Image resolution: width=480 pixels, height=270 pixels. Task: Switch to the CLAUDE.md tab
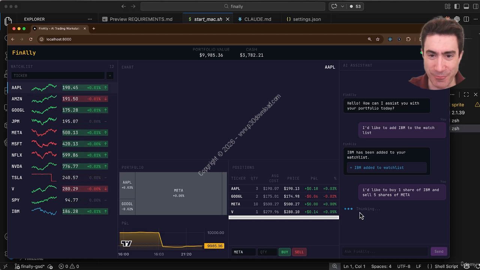pos(257,19)
